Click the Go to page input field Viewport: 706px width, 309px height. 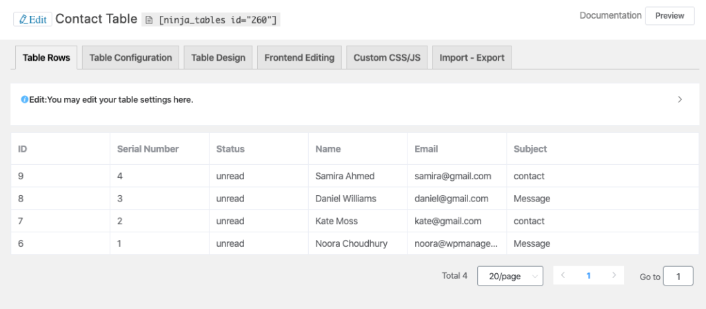(678, 277)
